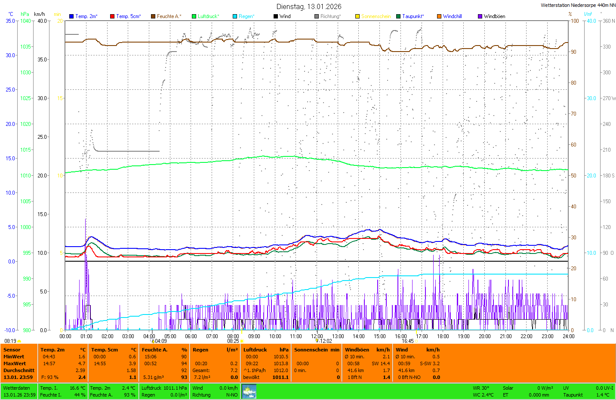Toggle the Windböen legend entry
The height and width of the screenshot is (400, 616).
[x=494, y=16]
